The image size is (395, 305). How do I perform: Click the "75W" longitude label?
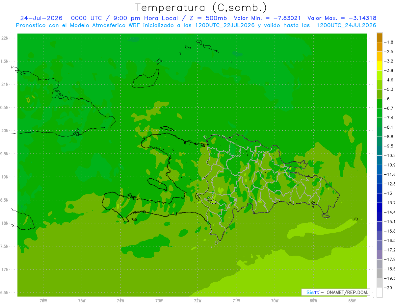tap(82, 300)
